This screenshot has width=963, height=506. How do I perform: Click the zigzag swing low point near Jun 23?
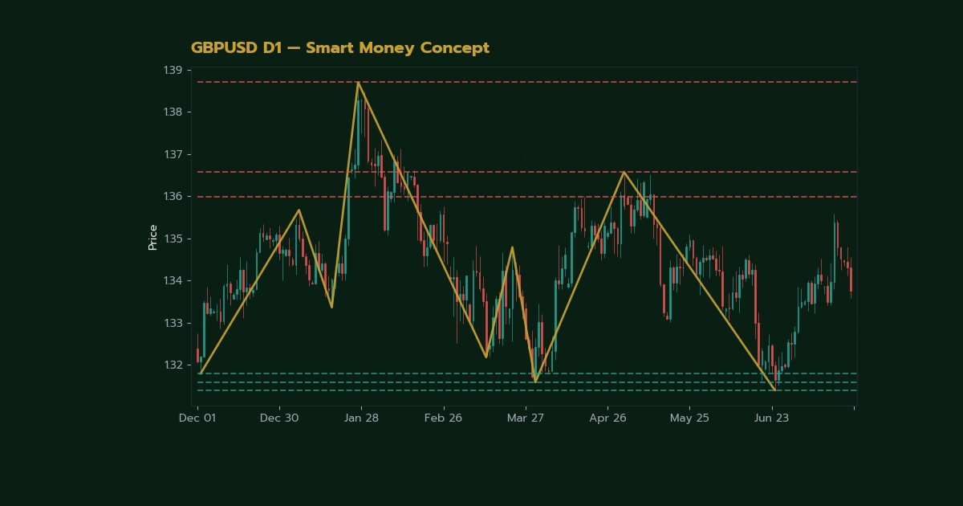click(774, 390)
